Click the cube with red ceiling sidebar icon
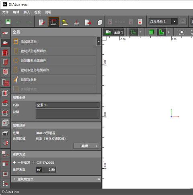The height and width of the screenshot is (195, 193). [x=5, y=113]
